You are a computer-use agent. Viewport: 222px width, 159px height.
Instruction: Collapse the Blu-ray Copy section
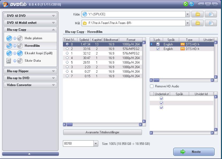point(30,30)
